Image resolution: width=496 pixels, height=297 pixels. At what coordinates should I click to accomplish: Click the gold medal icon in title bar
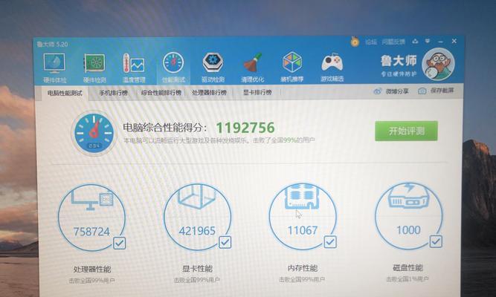click(x=355, y=42)
